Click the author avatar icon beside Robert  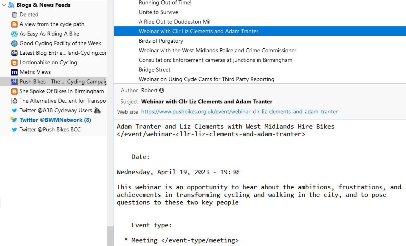click(162, 90)
